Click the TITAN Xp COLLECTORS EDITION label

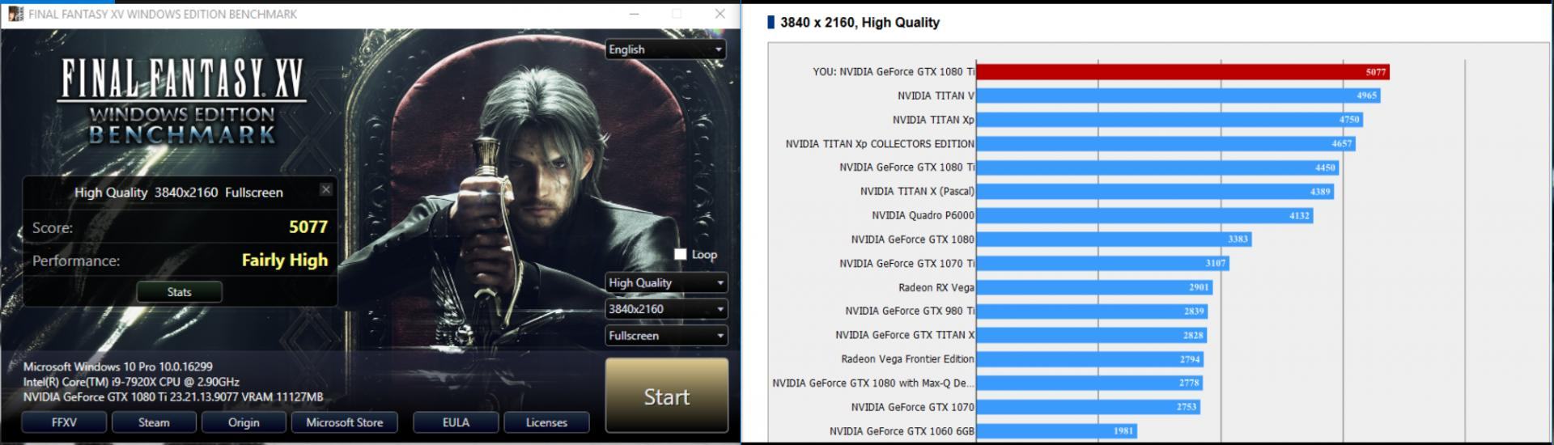880,144
